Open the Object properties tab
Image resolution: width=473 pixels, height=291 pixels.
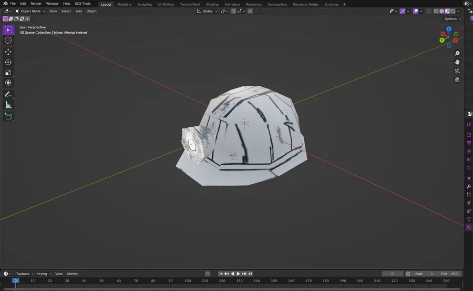(x=469, y=178)
